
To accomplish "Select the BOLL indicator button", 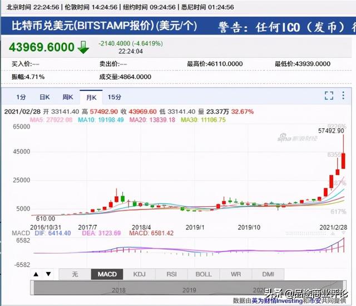I will click(204, 274).
